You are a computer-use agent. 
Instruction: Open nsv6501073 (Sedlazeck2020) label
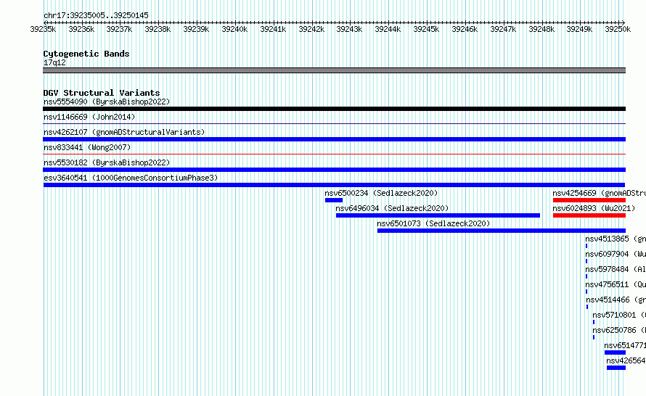433,223
